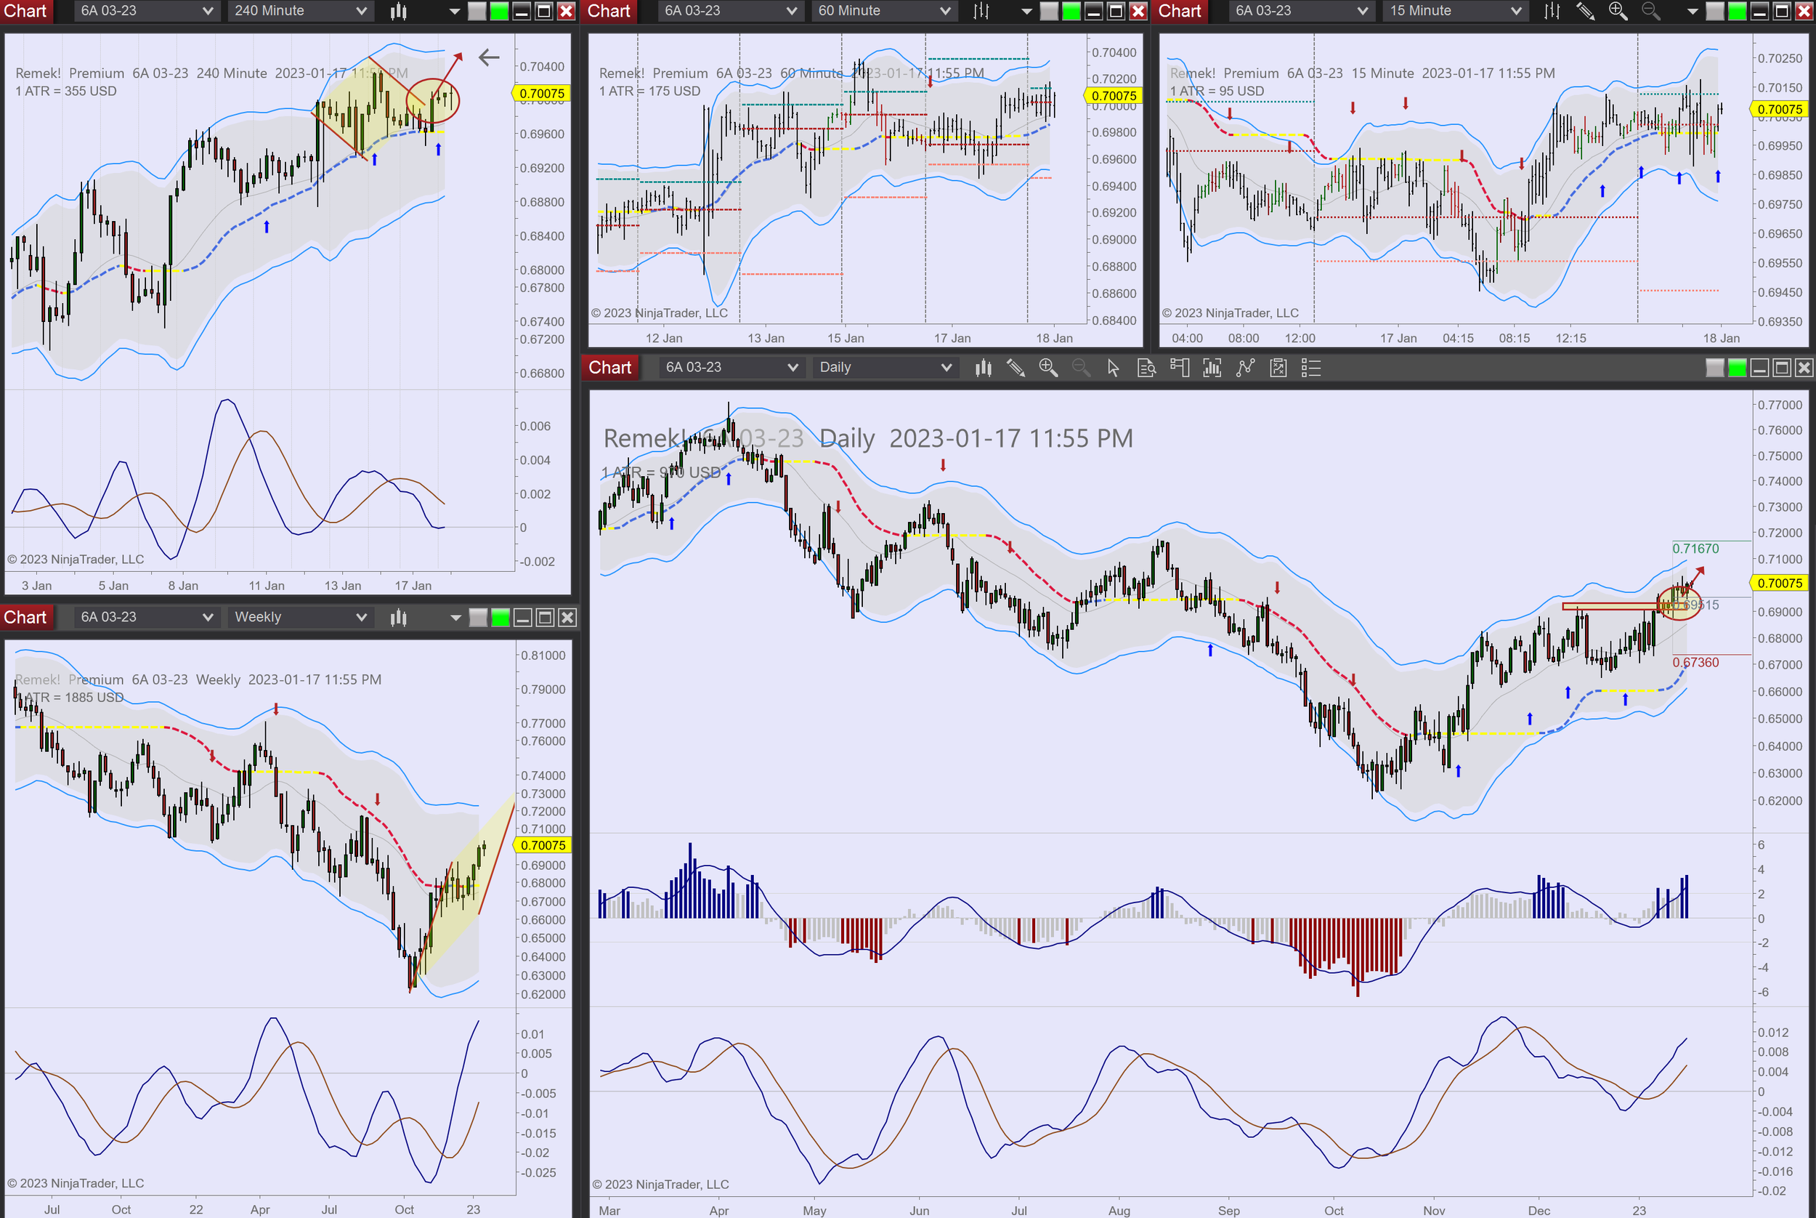Open Chart Trader icon in Daily toolbar
The height and width of the screenshot is (1218, 1816).
pyautogui.click(x=1180, y=368)
